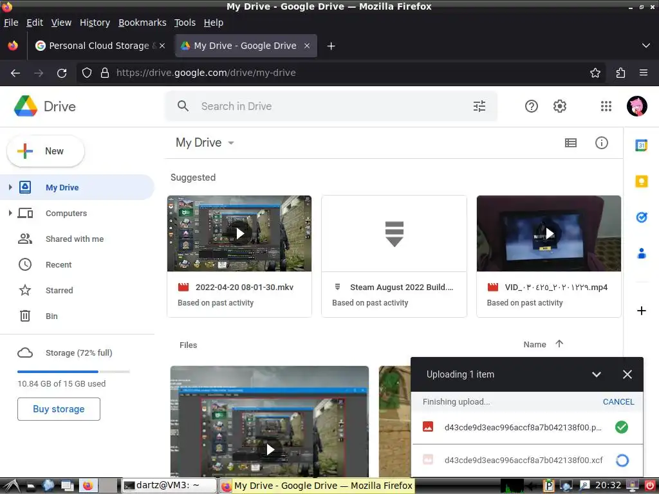Click the browser address bar URL

pos(206,73)
